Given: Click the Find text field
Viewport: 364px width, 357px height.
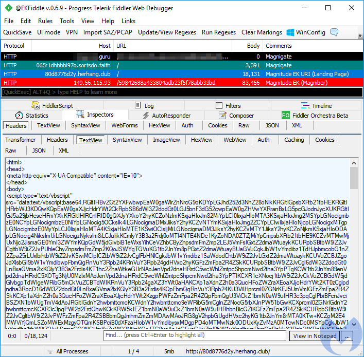Looking at the screenshot, I should 195,335.
